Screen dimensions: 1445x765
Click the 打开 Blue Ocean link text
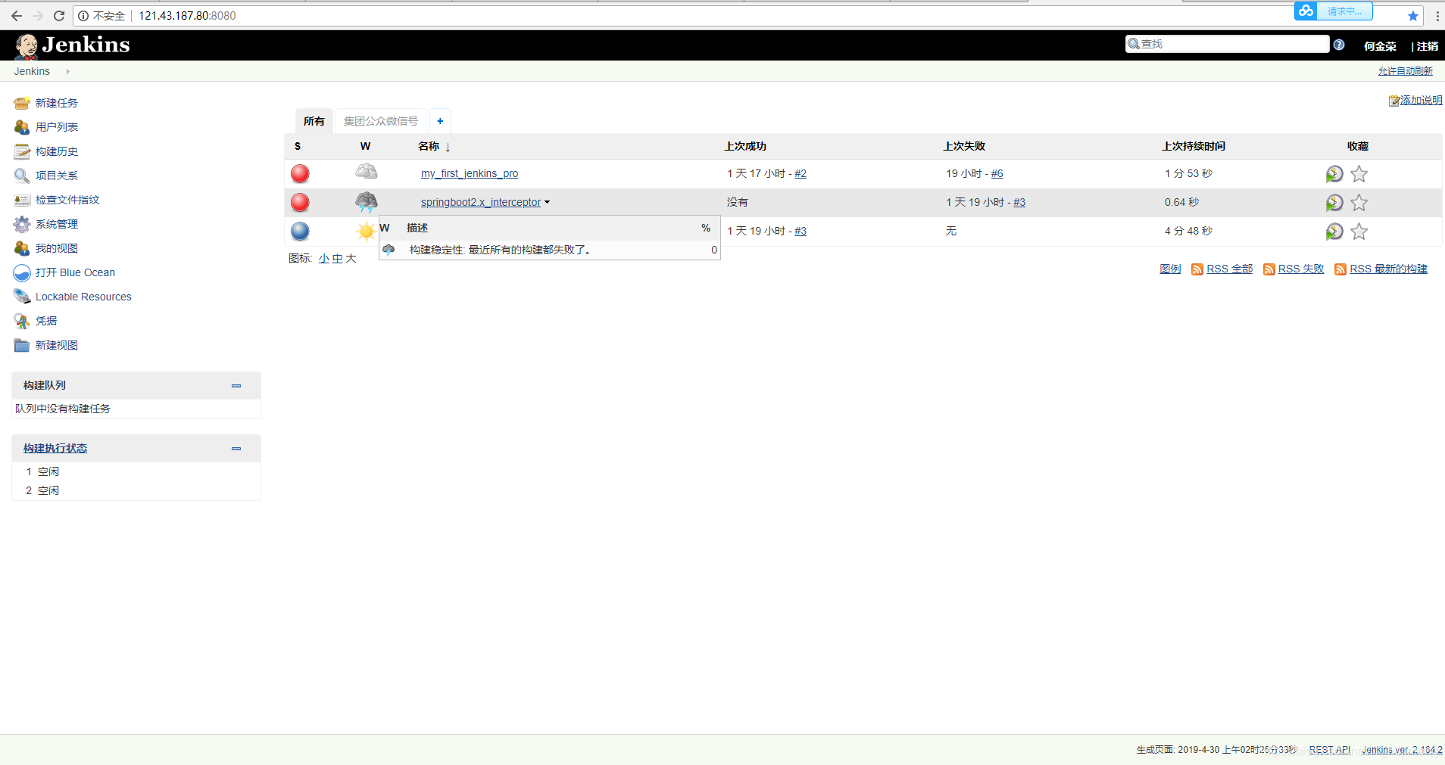[75, 272]
